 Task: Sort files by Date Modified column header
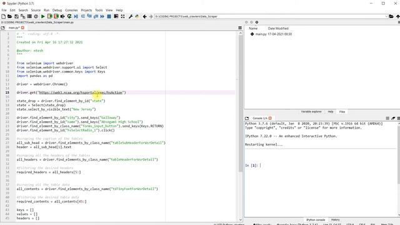[278, 29]
